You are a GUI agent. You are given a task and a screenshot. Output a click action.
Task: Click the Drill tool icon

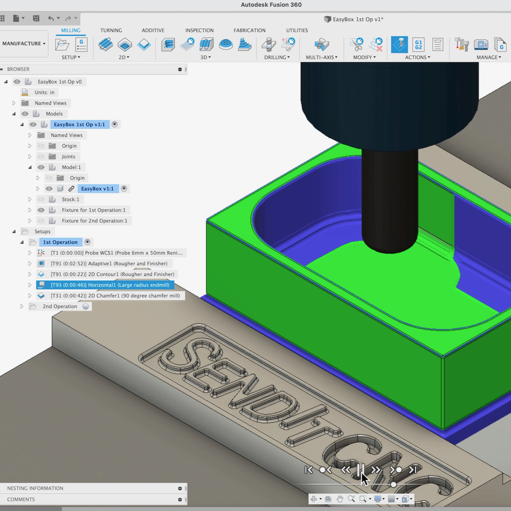click(269, 45)
